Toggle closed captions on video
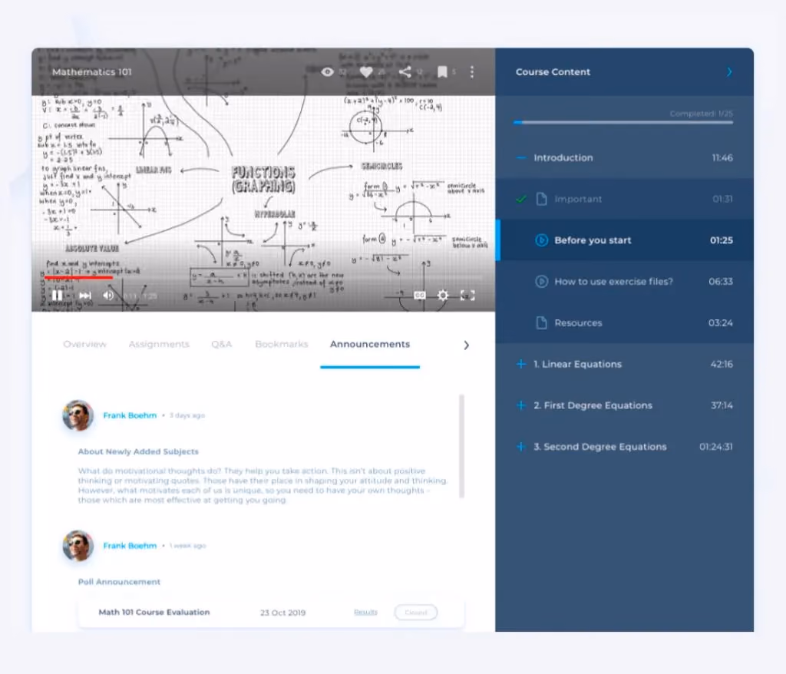786x674 pixels. point(420,296)
